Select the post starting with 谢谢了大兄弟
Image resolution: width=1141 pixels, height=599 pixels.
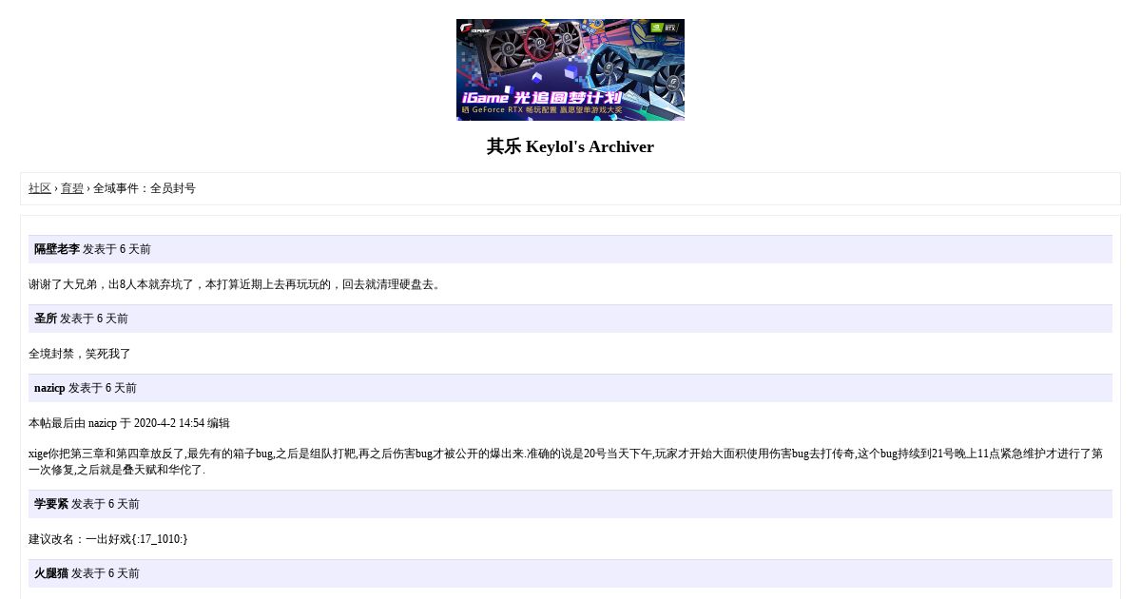pos(237,284)
